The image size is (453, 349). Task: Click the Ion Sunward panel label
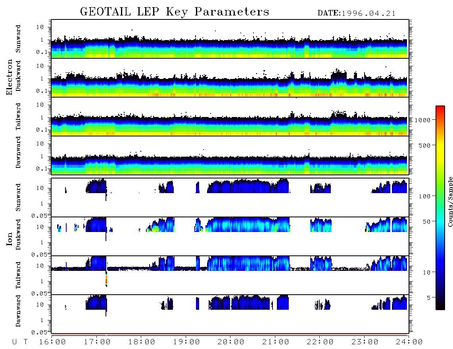18,198
